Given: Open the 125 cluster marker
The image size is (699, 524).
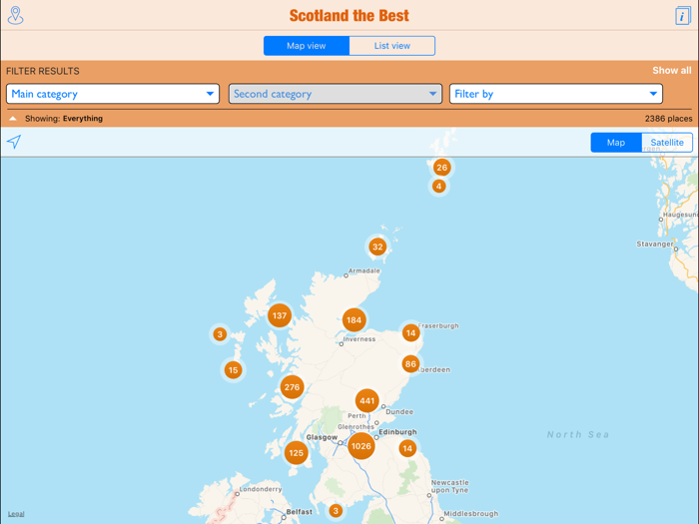Looking at the screenshot, I should click(296, 453).
